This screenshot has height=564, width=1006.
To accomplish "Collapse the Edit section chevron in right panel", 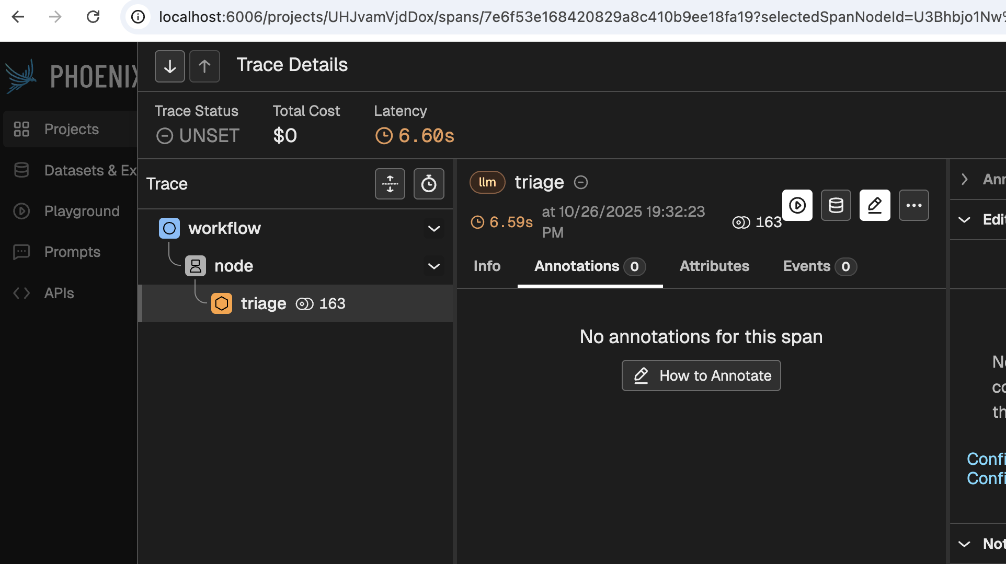I will [964, 220].
